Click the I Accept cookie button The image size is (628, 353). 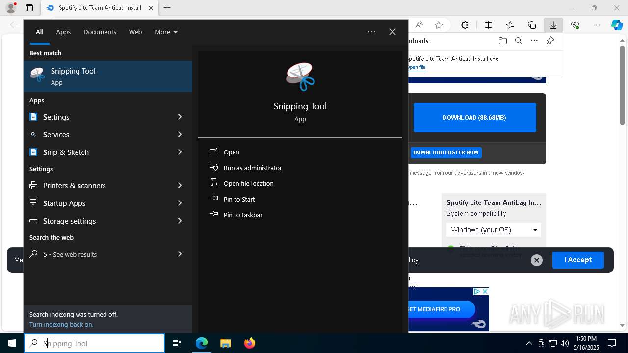pyautogui.click(x=578, y=260)
